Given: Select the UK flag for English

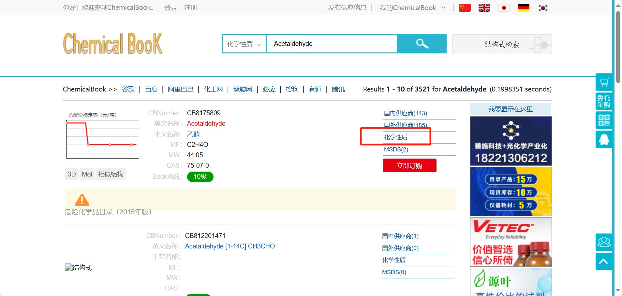Looking at the screenshot, I should point(484,8).
